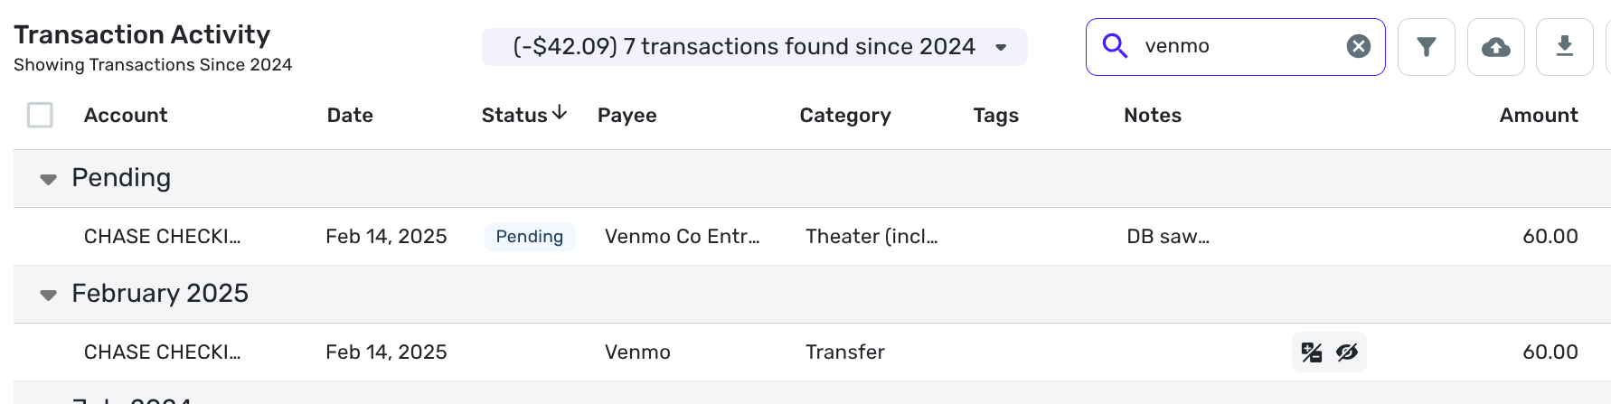Open the funnel filter options
1611x404 pixels.
coord(1426,47)
